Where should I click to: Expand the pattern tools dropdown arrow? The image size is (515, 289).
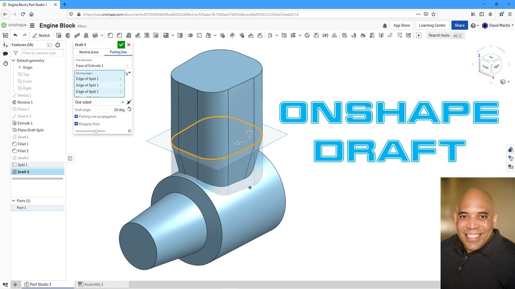pyautogui.click(x=173, y=35)
